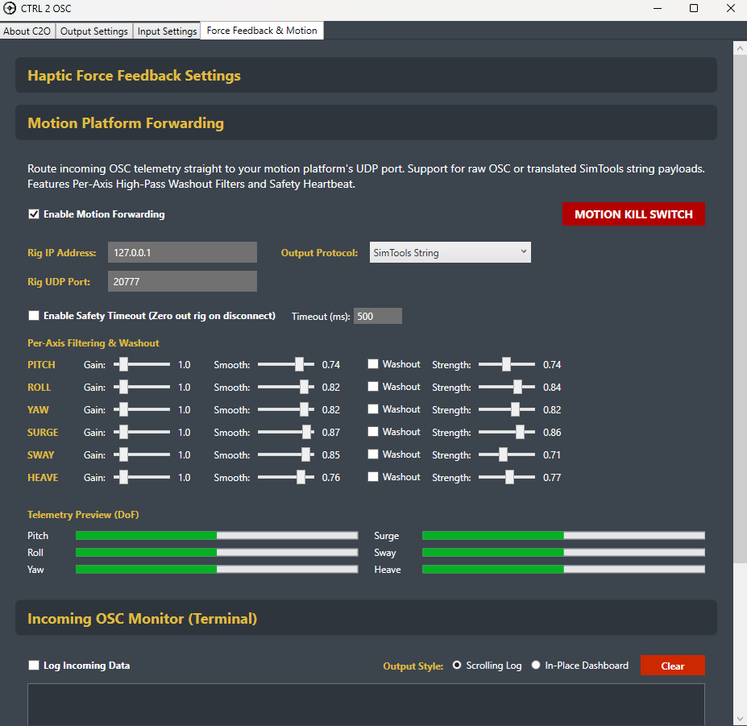747x726 pixels.
Task: Click the PITCH Gain slider handle
Action: (122, 364)
